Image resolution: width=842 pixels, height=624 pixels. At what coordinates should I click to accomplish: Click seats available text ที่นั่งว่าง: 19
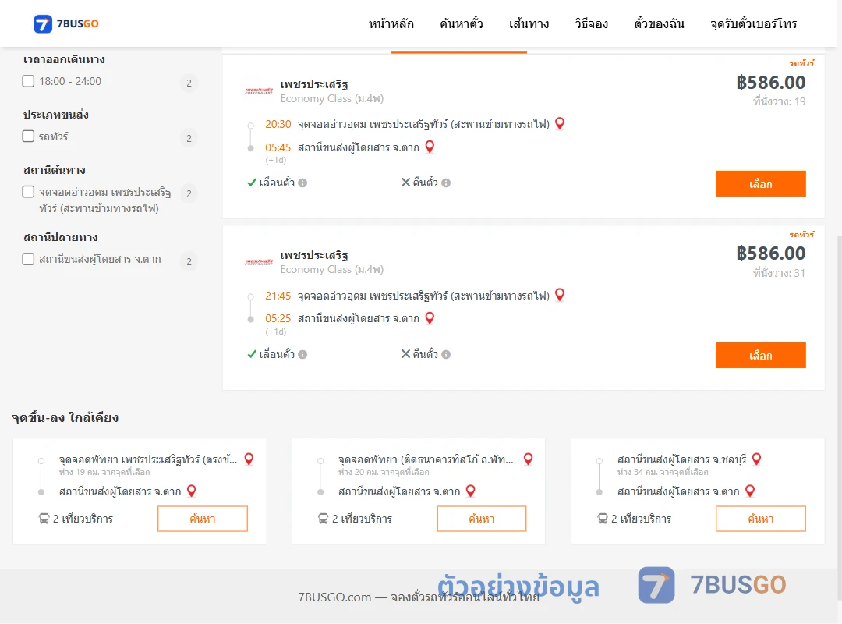tap(779, 101)
